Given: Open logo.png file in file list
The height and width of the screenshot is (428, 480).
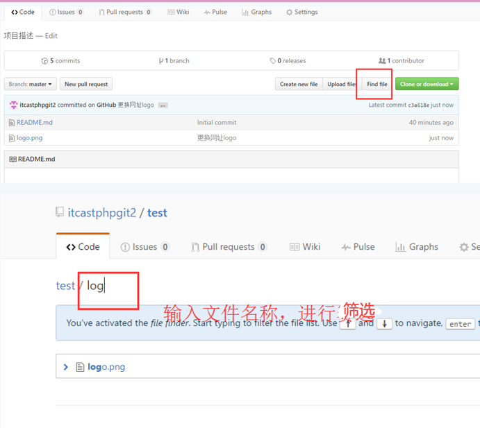Looking at the screenshot, I should (29, 138).
